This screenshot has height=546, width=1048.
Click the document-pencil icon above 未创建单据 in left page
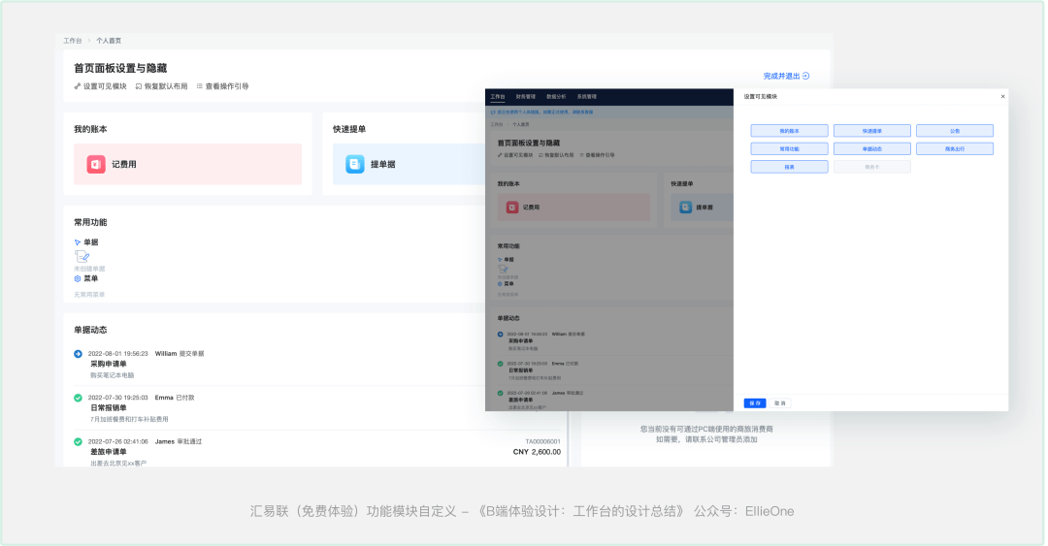[82, 257]
